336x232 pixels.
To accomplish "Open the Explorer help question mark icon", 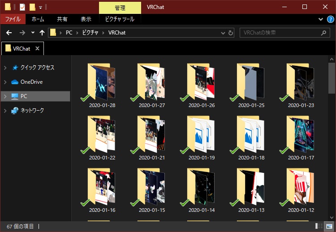I will click(x=330, y=19).
